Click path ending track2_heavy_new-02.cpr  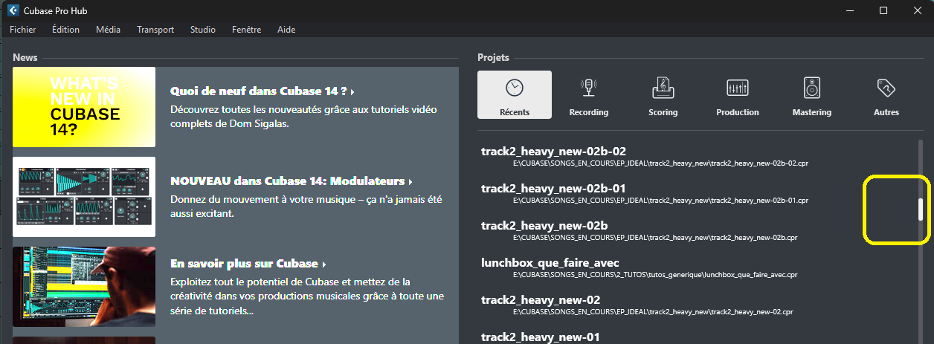coord(653,312)
